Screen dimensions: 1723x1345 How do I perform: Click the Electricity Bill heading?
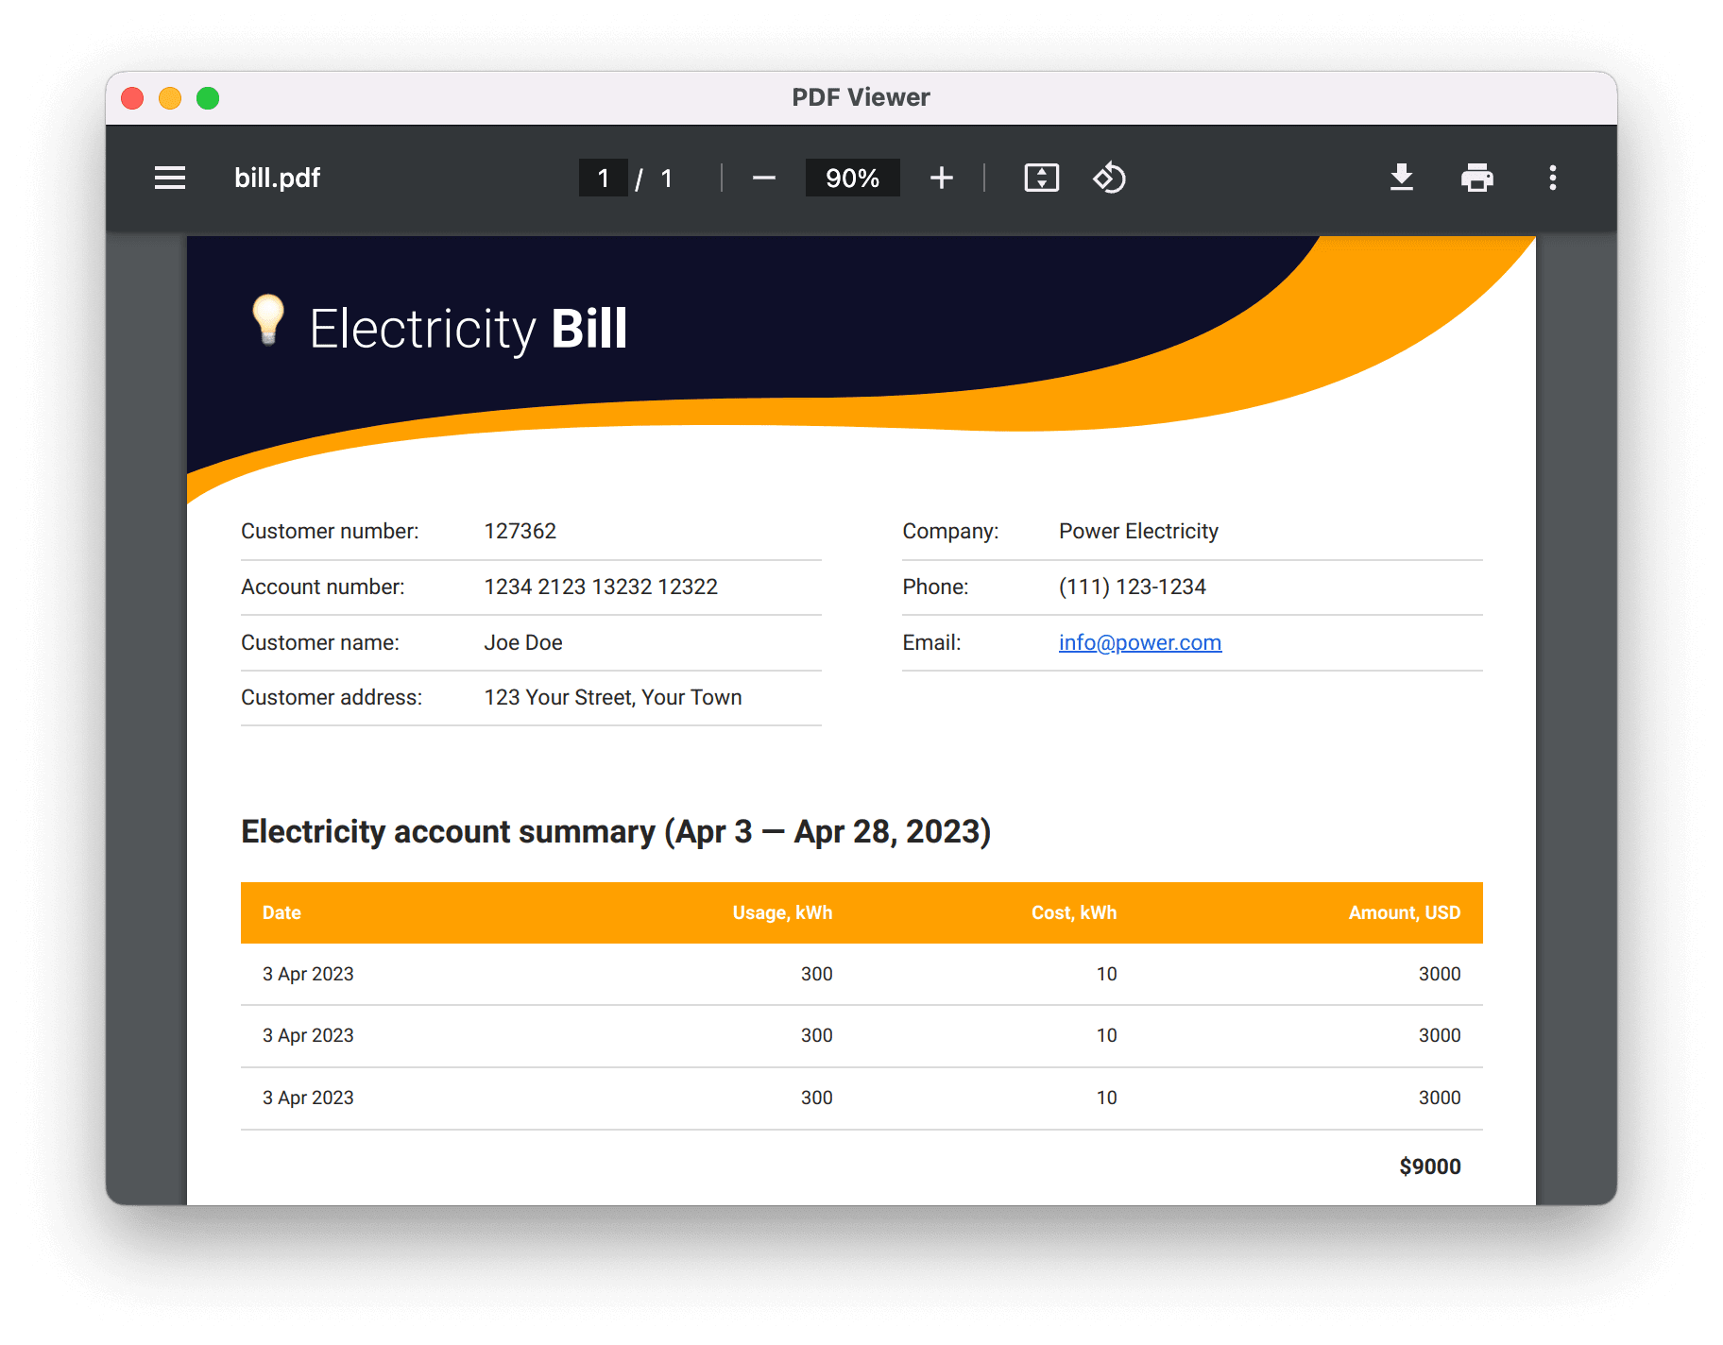[469, 329]
